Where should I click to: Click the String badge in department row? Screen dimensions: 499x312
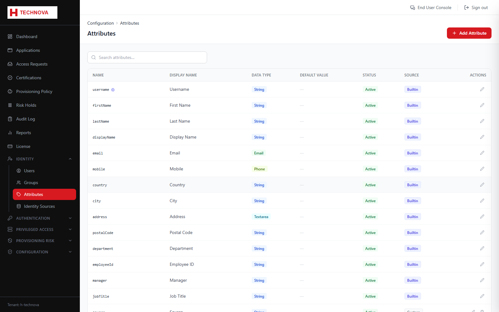click(x=259, y=249)
